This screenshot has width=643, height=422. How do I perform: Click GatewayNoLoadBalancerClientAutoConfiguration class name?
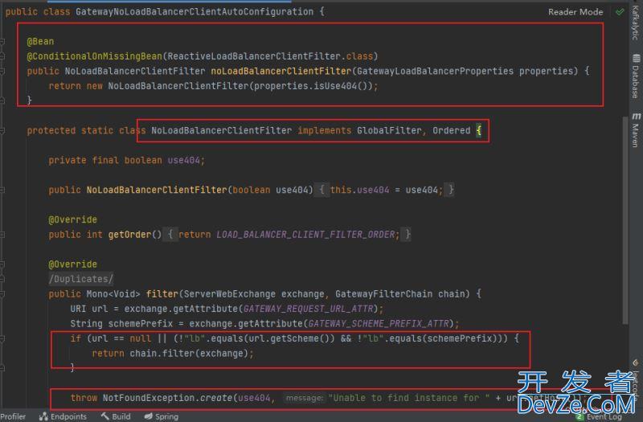(195, 11)
